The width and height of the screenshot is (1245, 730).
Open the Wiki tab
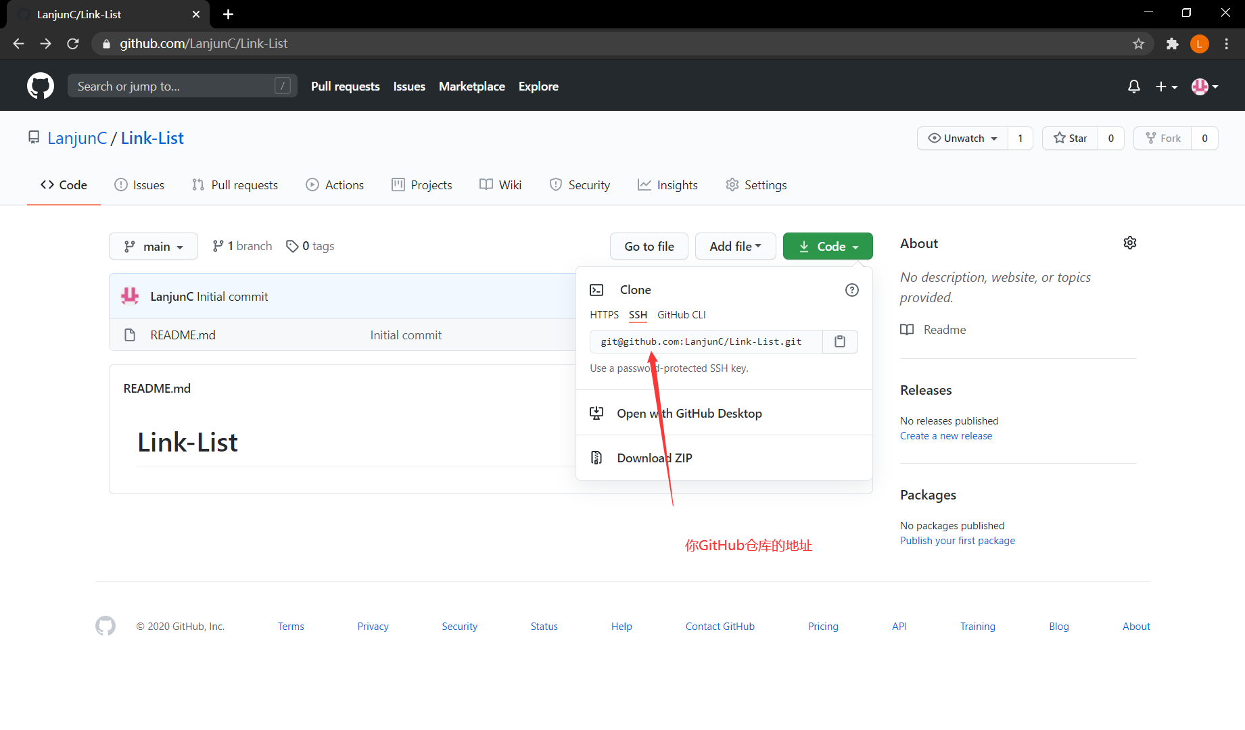(500, 185)
